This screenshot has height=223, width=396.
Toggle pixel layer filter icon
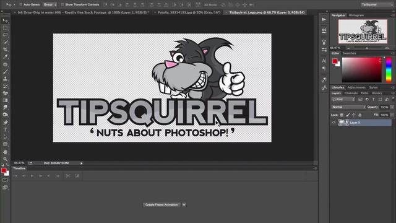tap(360, 100)
